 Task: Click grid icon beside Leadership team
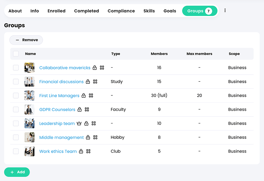coord(94,123)
